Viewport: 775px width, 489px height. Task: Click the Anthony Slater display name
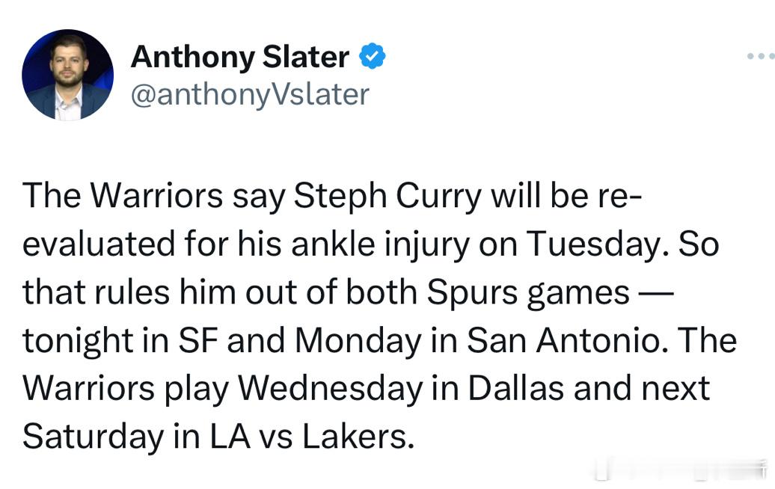[239, 57]
